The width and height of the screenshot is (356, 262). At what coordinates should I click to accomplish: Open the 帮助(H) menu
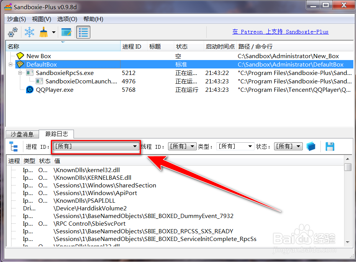click(93, 19)
